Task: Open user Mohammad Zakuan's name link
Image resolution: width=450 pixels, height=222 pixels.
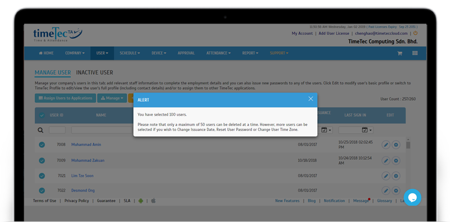Action: point(88,160)
